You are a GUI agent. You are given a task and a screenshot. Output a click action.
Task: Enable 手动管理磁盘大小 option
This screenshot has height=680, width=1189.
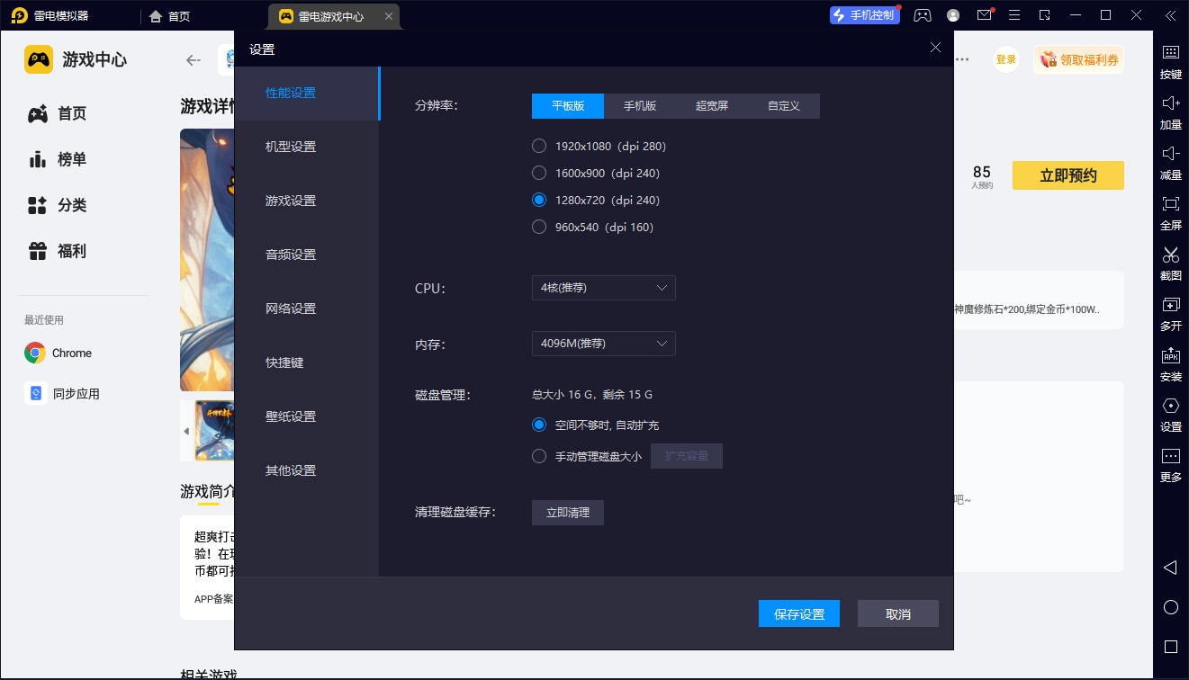click(539, 455)
